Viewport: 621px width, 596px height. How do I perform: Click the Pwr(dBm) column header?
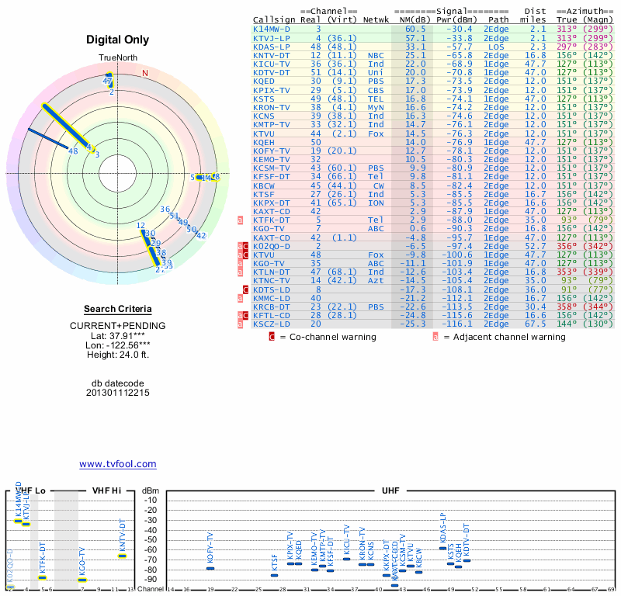(x=457, y=20)
